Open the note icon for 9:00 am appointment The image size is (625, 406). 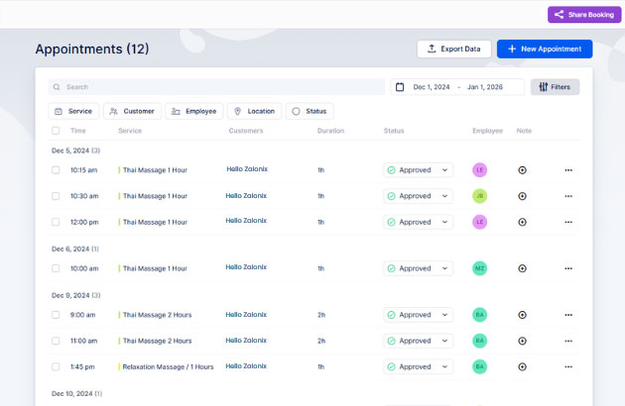(522, 315)
